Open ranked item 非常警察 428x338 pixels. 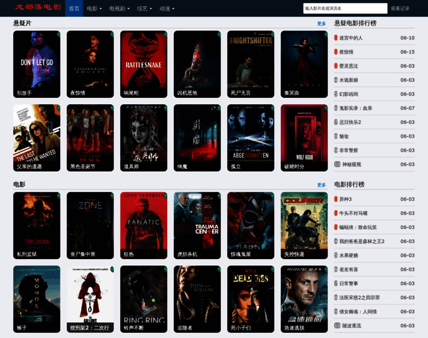pos(349,150)
